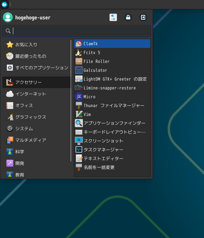Open LightDM GTK+ Greeter settings icon
This screenshot has width=204, height=238.
pos(79,79)
